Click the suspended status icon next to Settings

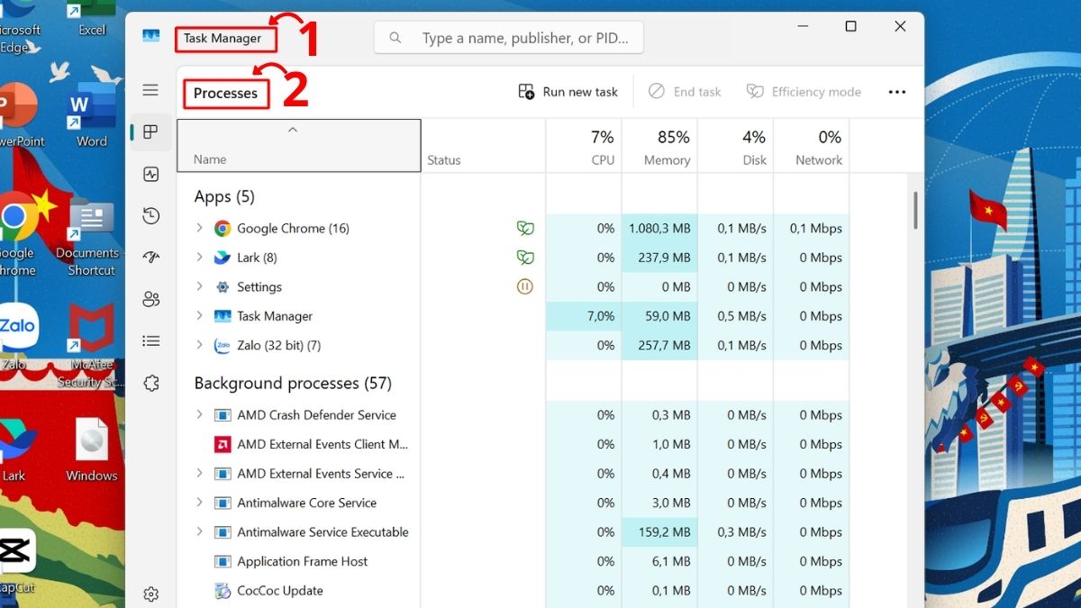point(525,286)
